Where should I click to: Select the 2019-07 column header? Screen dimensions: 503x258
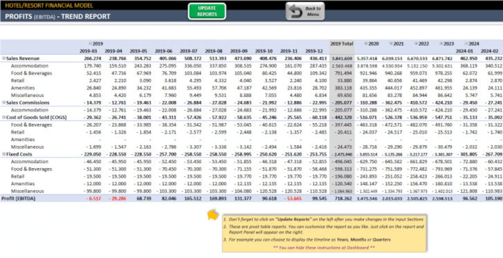tap(189, 51)
